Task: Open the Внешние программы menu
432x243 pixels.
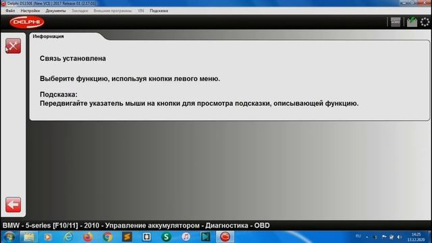Action: pos(113,11)
